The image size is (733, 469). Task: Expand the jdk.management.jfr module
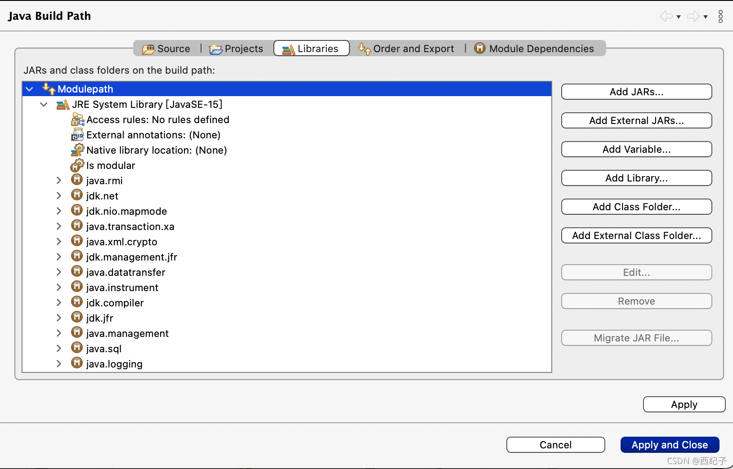click(59, 257)
